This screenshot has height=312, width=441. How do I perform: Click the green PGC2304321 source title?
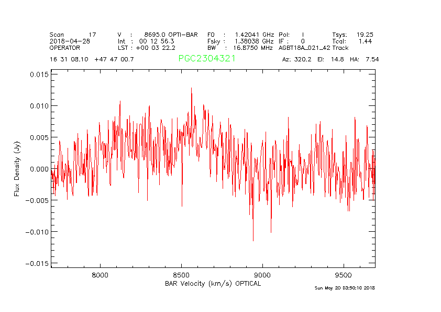(x=206, y=59)
